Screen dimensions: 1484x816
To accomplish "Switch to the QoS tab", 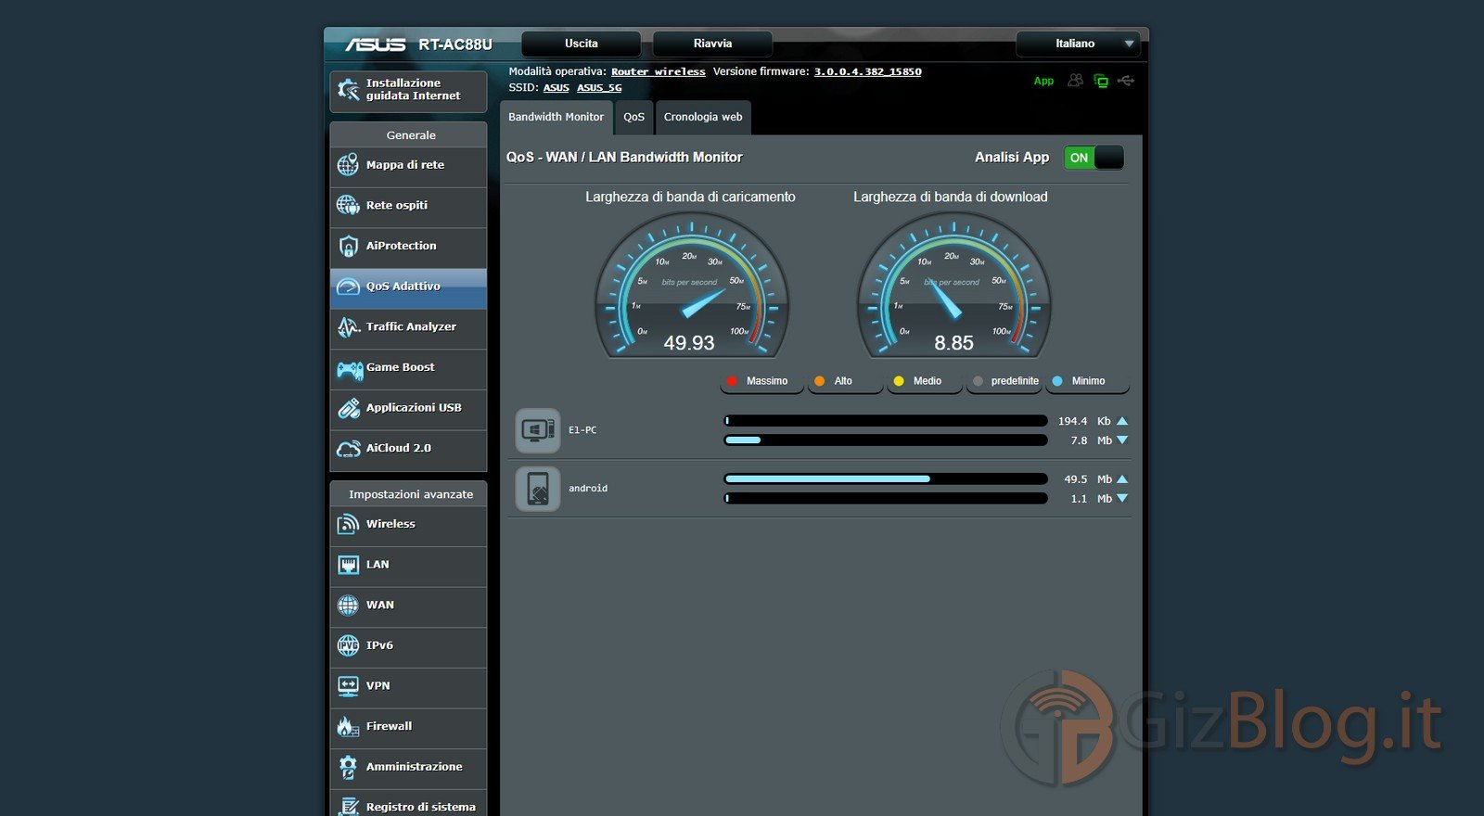I will pyautogui.click(x=634, y=118).
